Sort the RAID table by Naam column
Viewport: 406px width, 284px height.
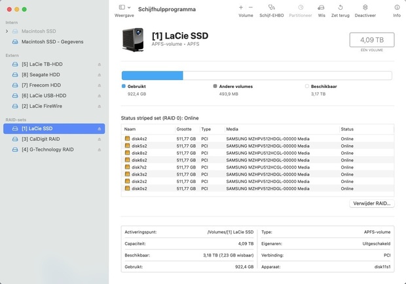(x=148, y=129)
